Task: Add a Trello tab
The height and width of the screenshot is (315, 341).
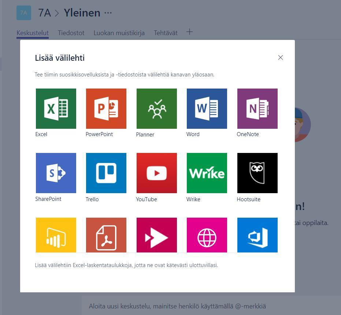Action: (106, 173)
